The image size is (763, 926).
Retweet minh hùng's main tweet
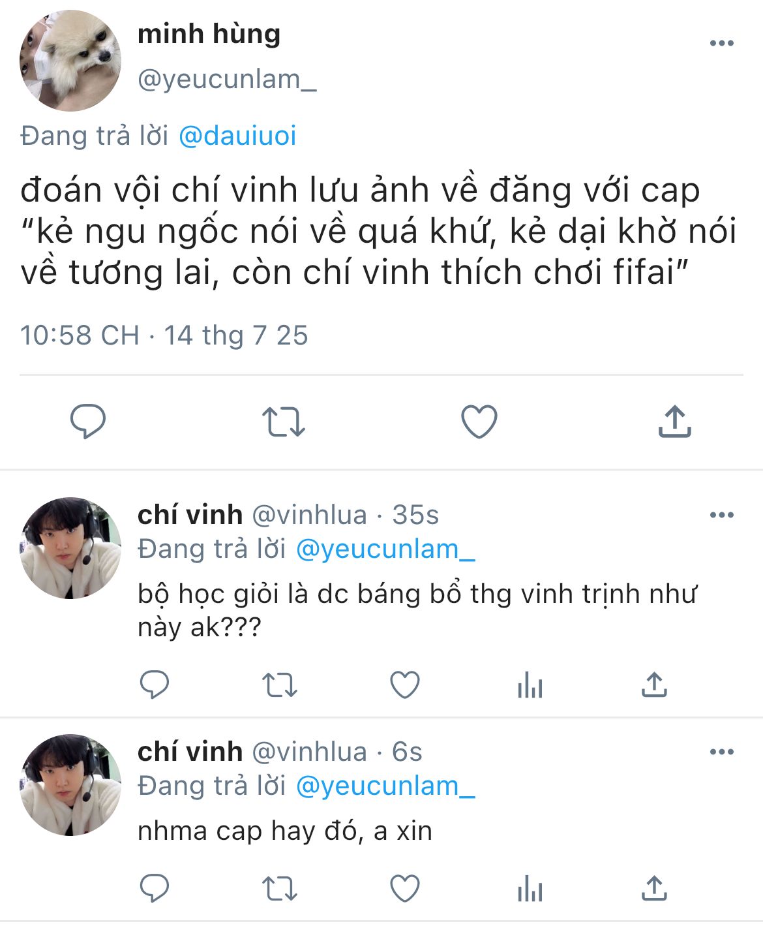[283, 422]
